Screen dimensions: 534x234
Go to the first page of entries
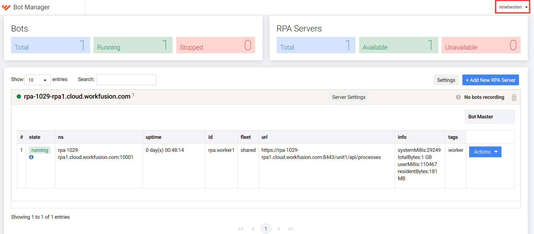pyautogui.click(x=241, y=229)
